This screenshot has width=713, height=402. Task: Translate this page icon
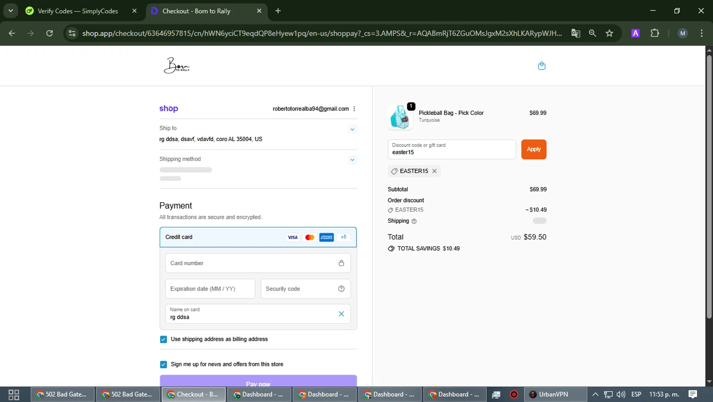576,33
